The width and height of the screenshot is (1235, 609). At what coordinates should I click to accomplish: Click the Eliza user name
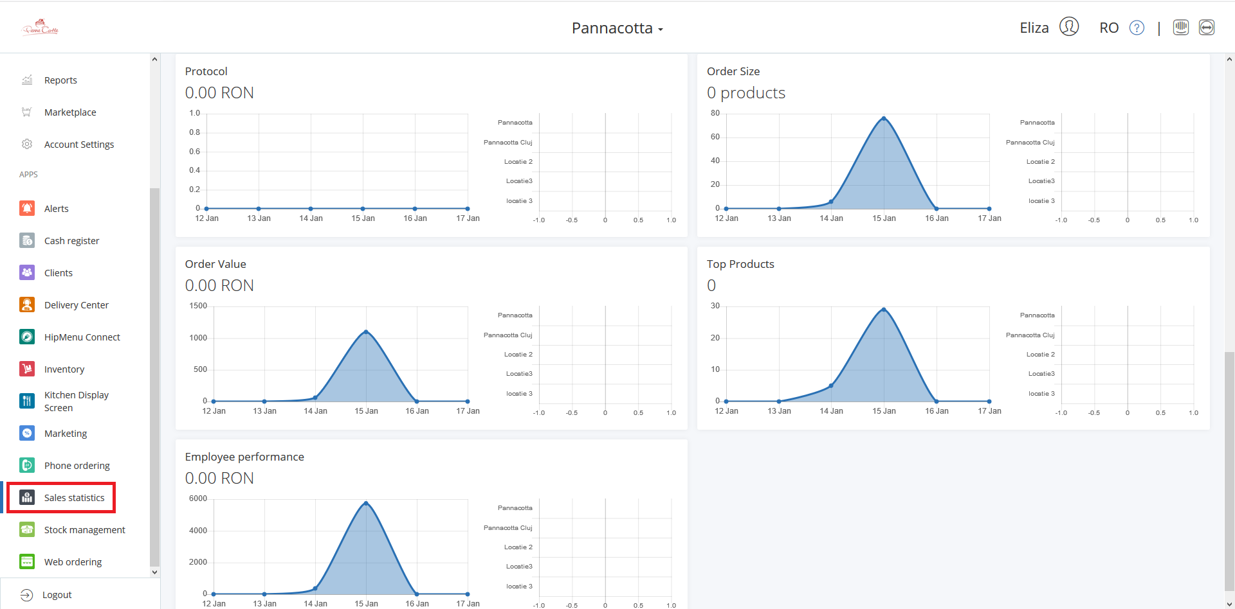click(x=1034, y=28)
